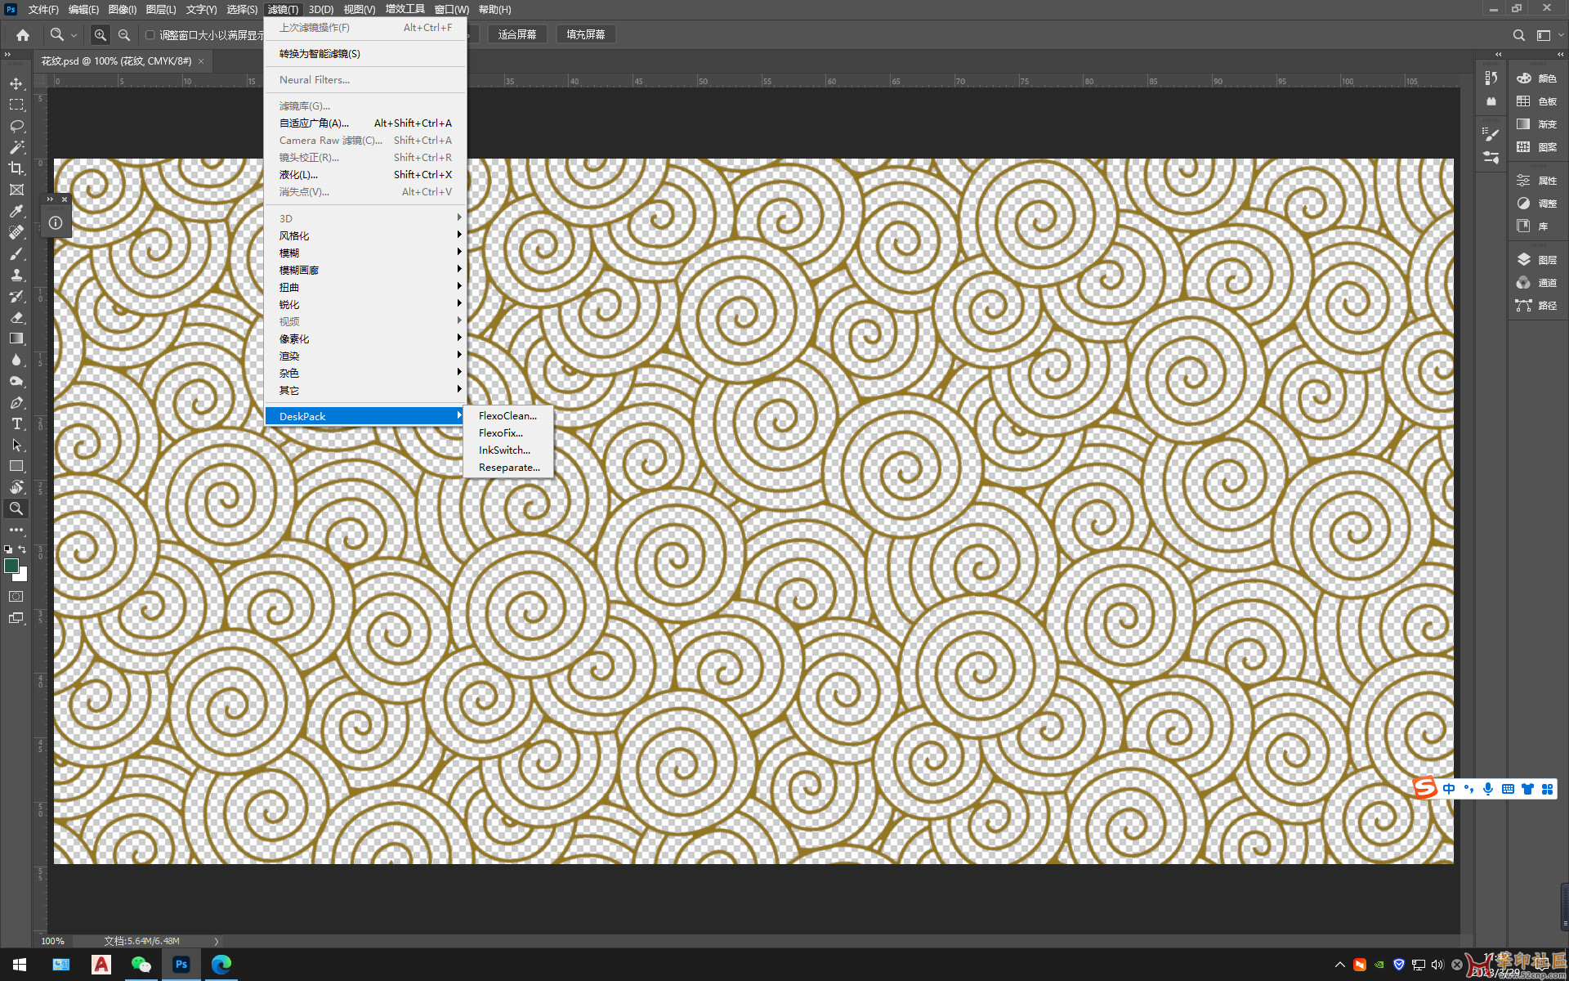Select the Move tool
Viewport: 1569px width, 981px height.
tap(16, 83)
